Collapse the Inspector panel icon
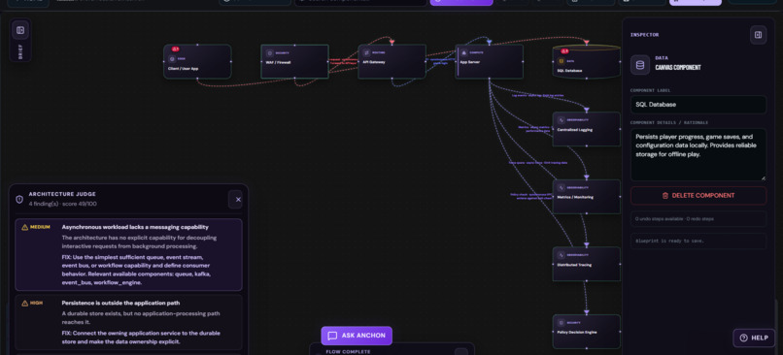The height and width of the screenshot is (355, 783). [758, 35]
